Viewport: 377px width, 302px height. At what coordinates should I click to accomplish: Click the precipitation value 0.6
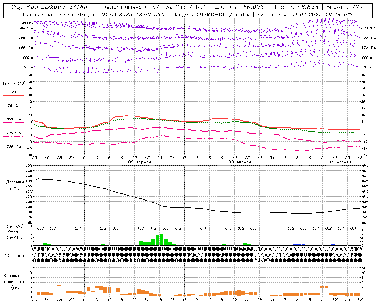[40, 228]
